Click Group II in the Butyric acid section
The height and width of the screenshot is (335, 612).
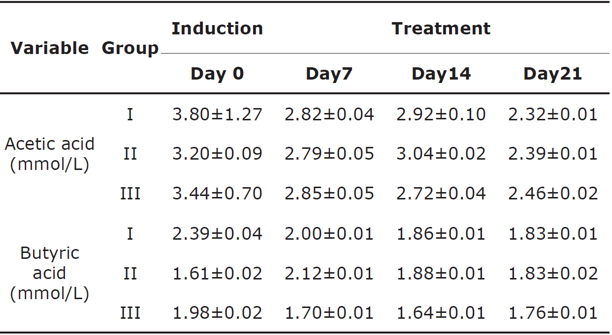click(130, 273)
